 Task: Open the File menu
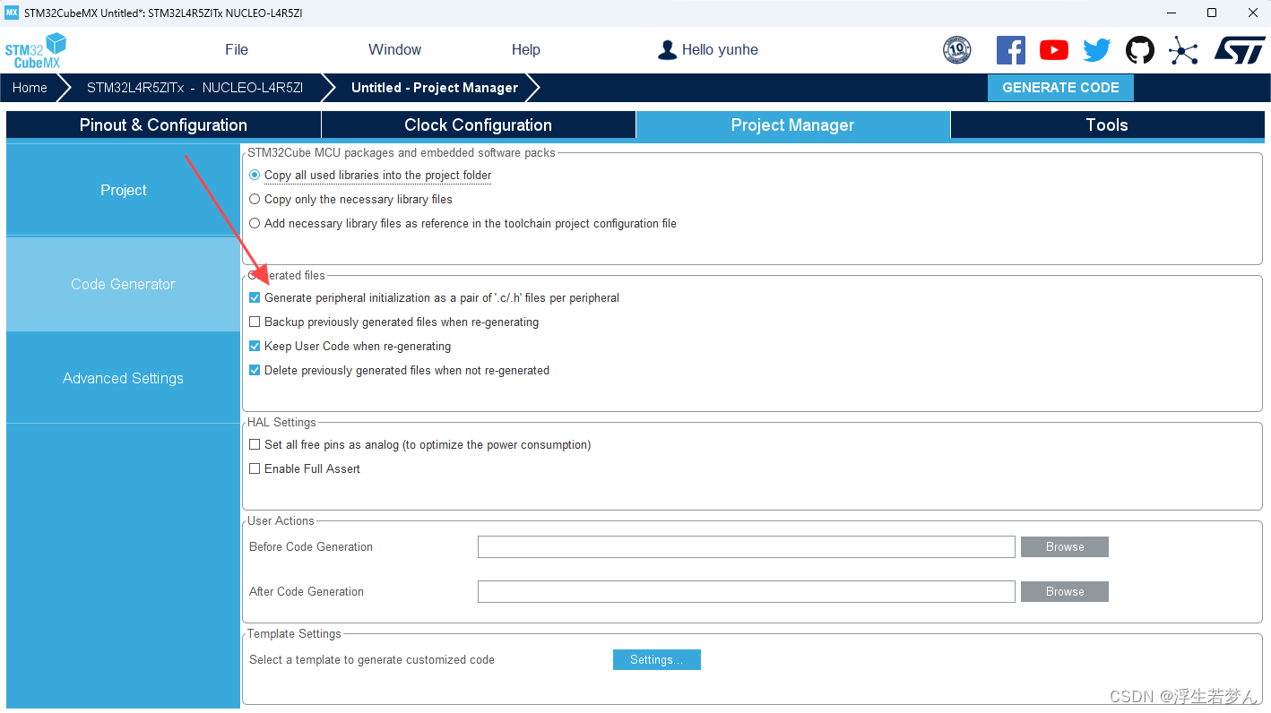tap(237, 50)
